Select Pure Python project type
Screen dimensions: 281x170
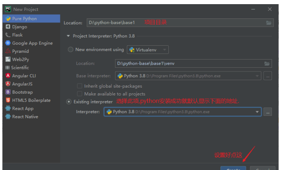(31, 18)
